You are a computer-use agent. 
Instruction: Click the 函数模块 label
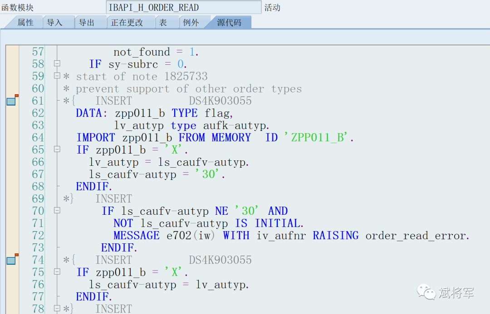tap(18, 8)
